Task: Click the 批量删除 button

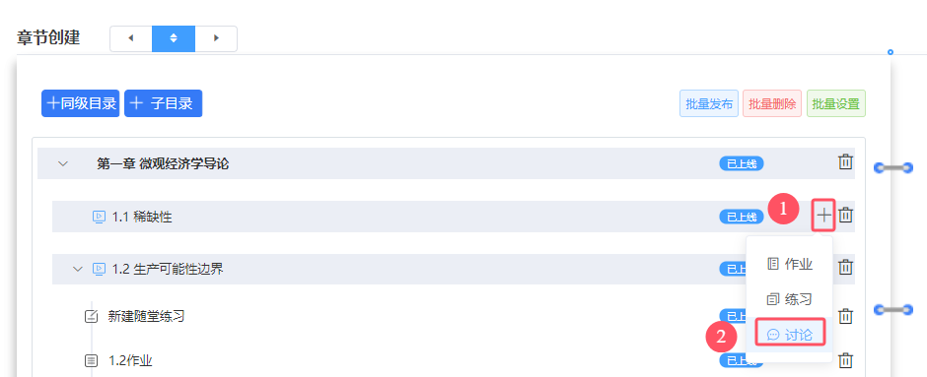Action: pos(772,103)
